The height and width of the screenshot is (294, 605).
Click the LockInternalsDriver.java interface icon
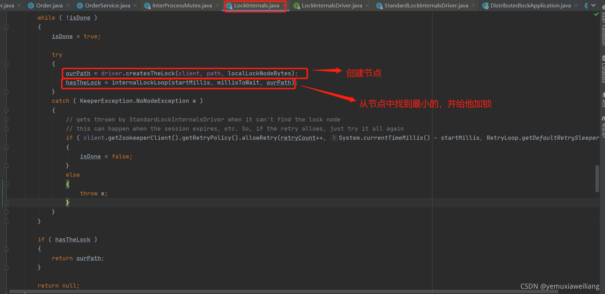click(x=297, y=6)
